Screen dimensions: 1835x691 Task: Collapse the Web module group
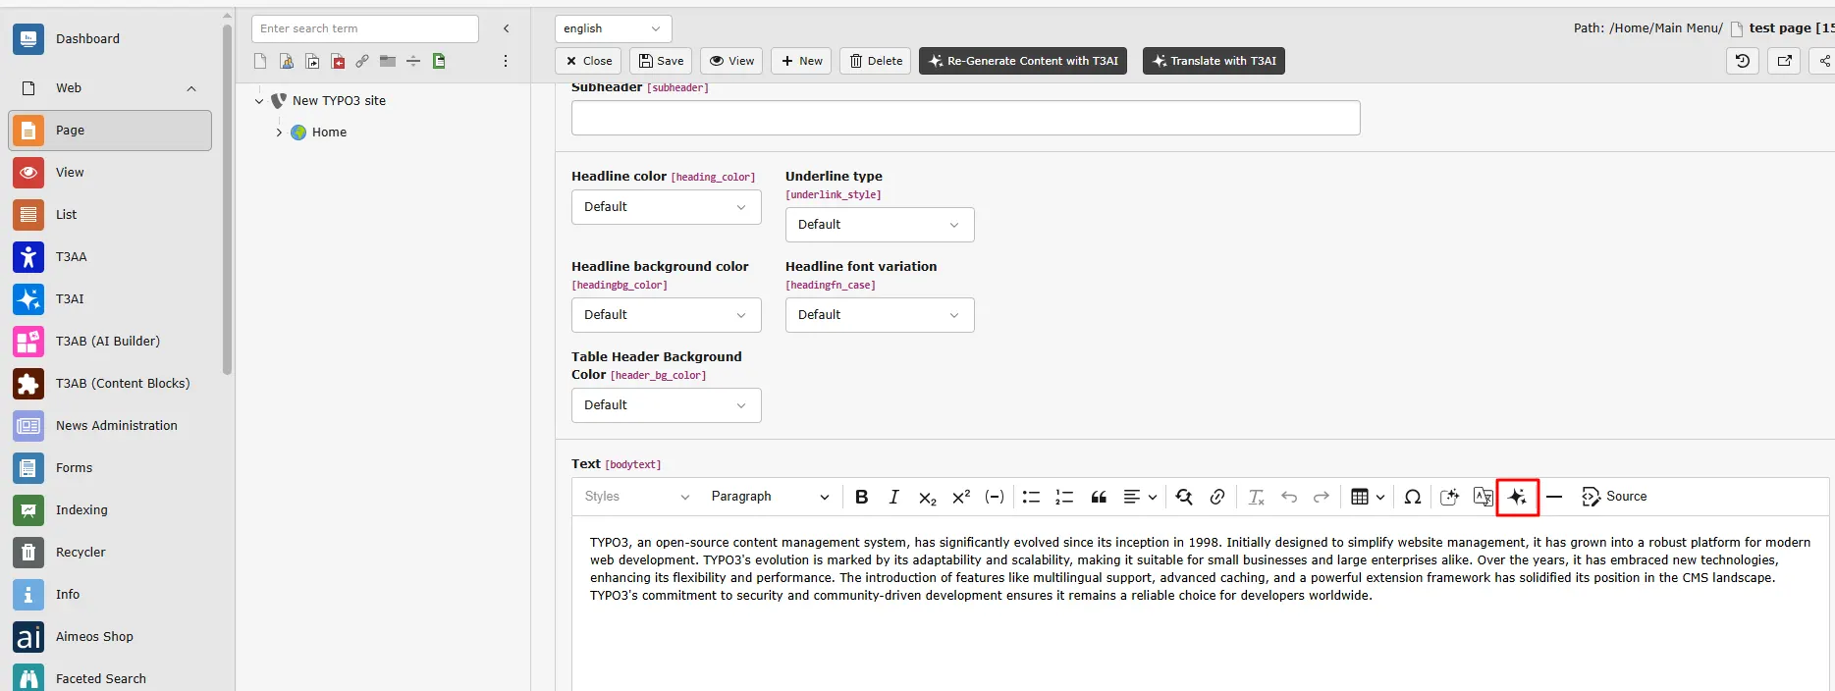click(191, 88)
